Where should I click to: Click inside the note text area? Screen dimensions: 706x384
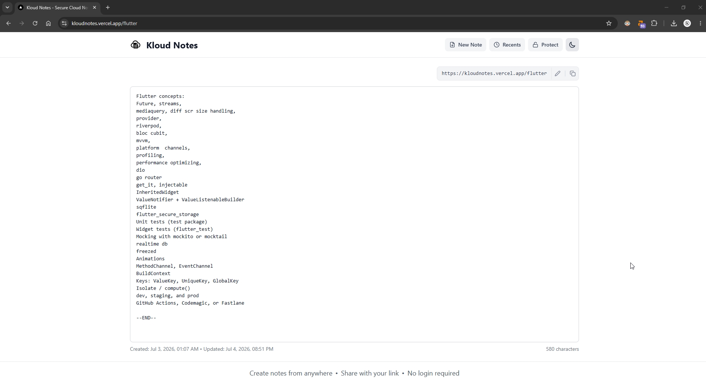point(354,214)
